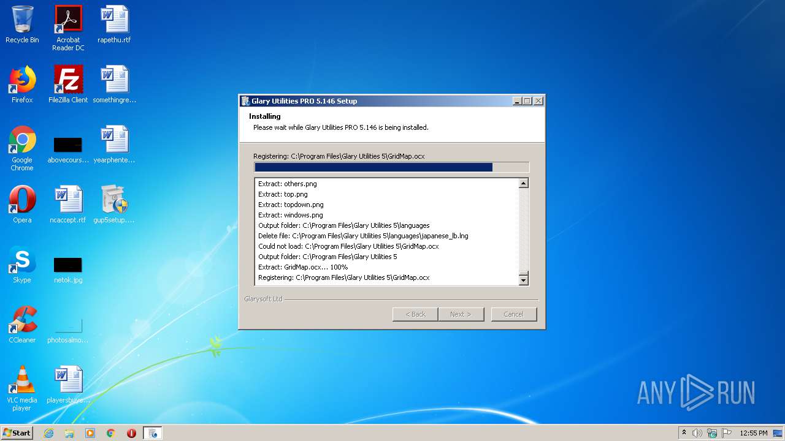The height and width of the screenshot is (441, 785).
Task: Select log line 'Extract: top.png'
Action: (x=283, y=194)
